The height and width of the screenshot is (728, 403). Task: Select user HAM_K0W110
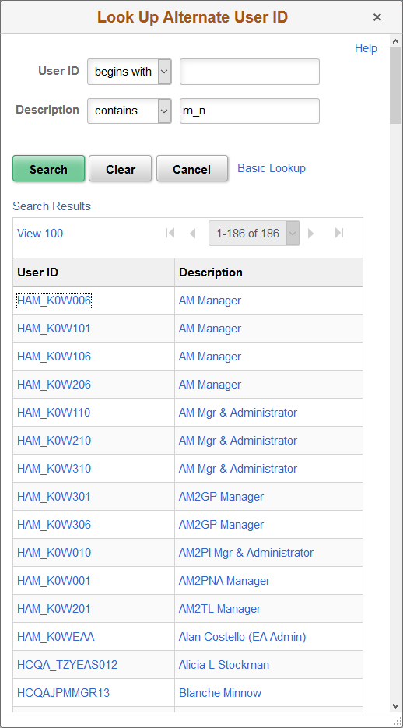[54, 413]
